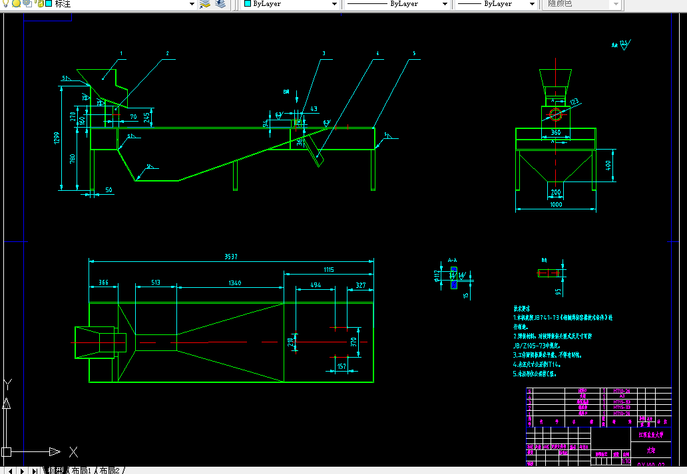Click the next tab scroll arrow

[x=22, y=471]
